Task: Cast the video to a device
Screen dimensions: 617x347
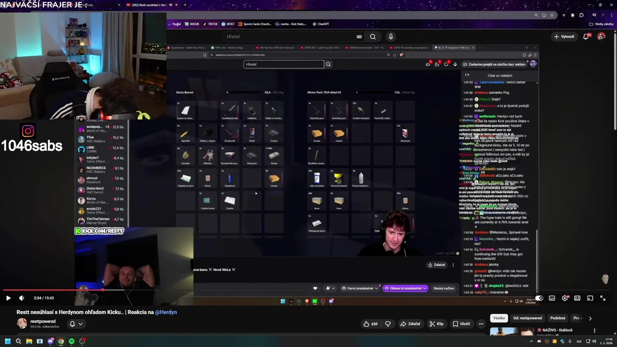Action: 590,298
